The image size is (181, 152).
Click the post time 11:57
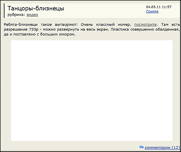tap(167, 7)
